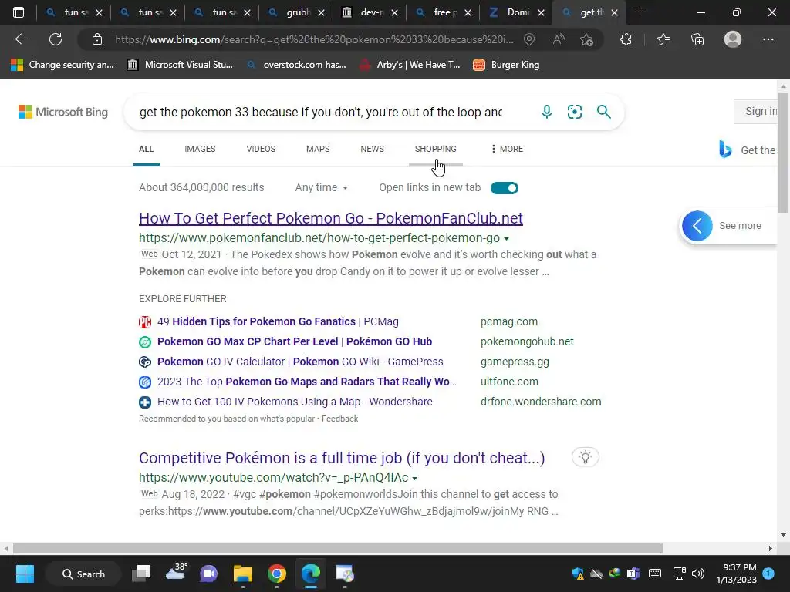Open tab actions menu icon
Viewport: 790px width, 592px height.
pos(19,12)
